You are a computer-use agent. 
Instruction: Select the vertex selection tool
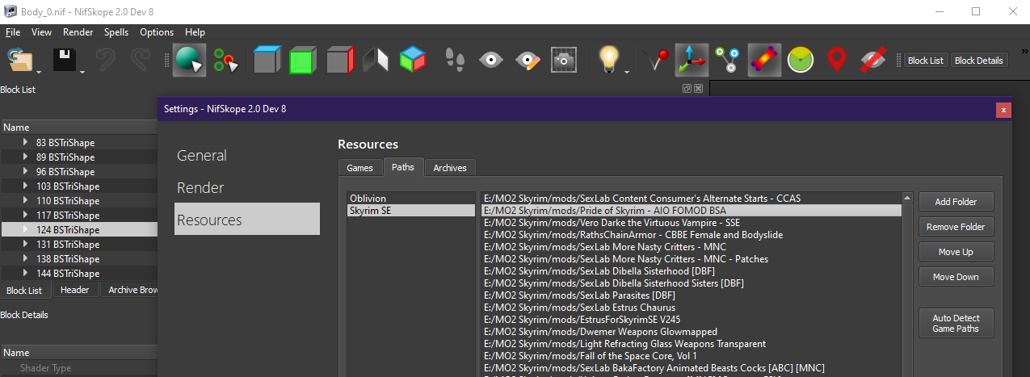point(227,61)
